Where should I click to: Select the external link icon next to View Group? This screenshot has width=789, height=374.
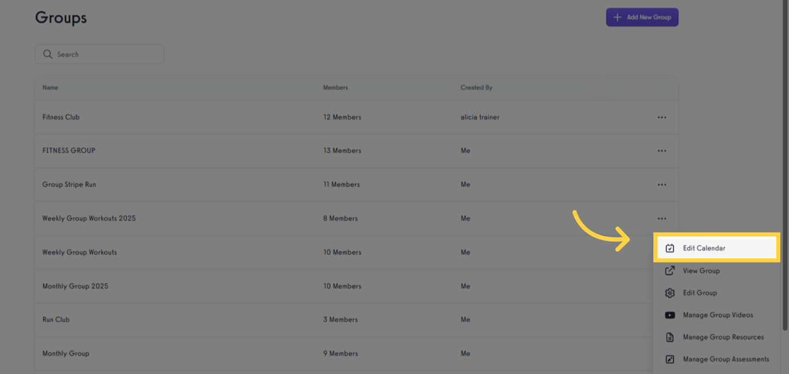pyautogui.click(x=669, y=270)
